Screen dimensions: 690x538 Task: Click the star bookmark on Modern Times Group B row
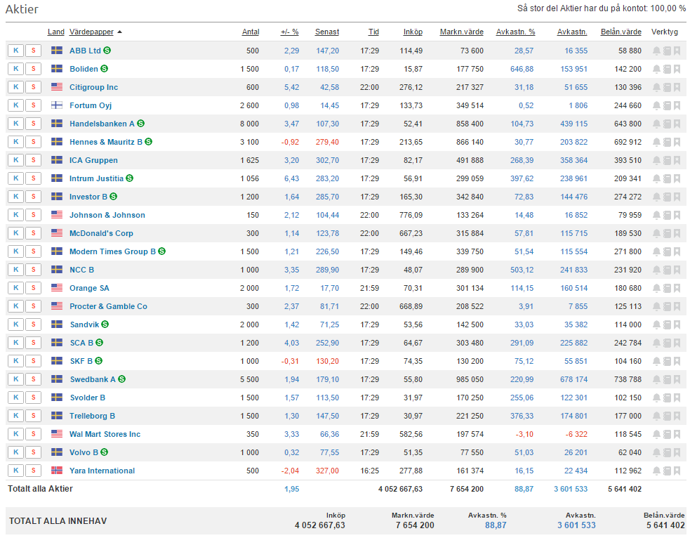pyautogui.click(x=677, y=252)
